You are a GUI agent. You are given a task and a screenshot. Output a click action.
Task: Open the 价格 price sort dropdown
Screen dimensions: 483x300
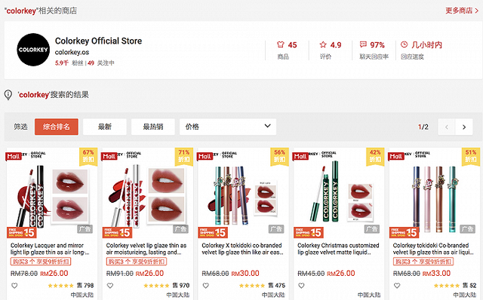[228, 127]
